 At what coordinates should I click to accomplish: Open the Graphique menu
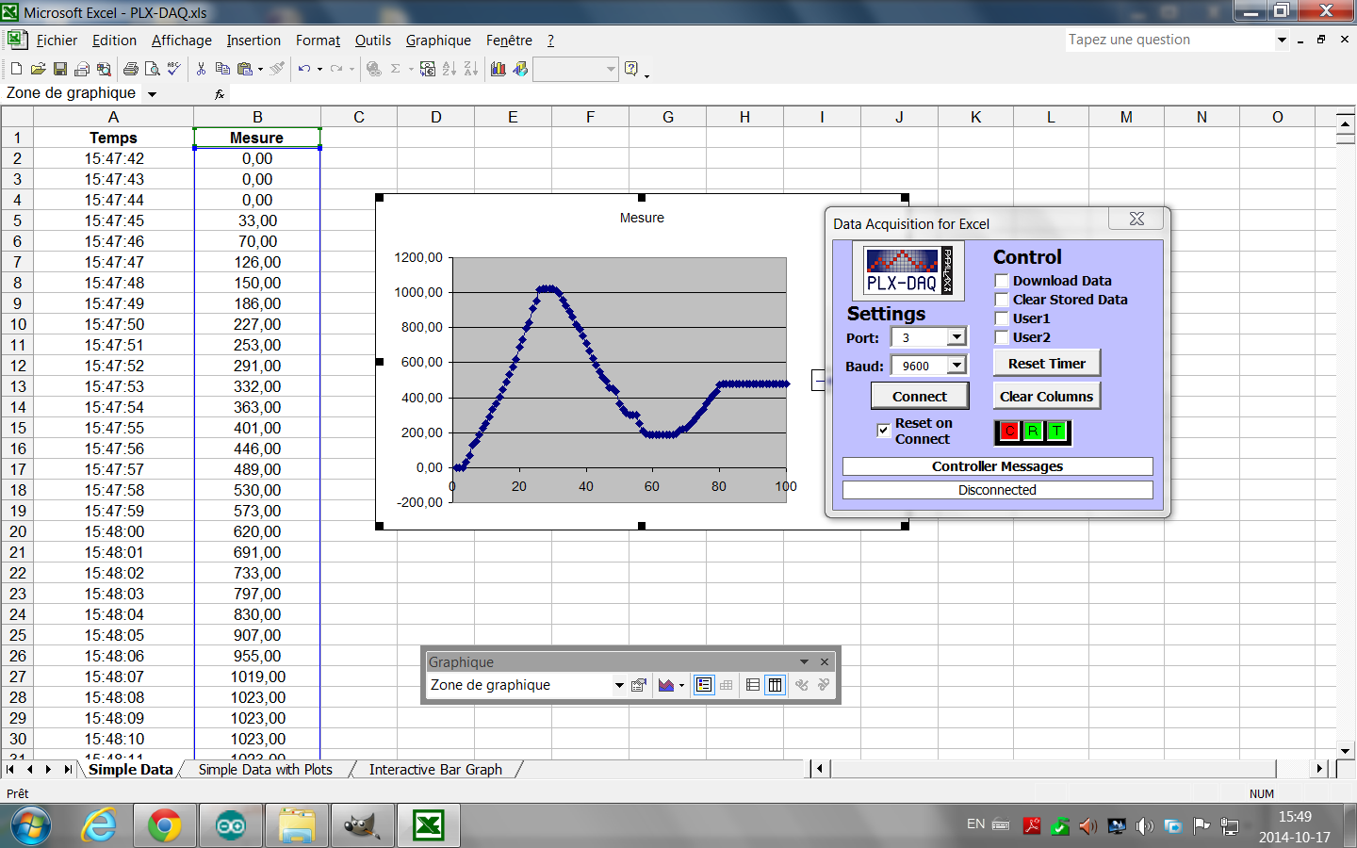438,41
